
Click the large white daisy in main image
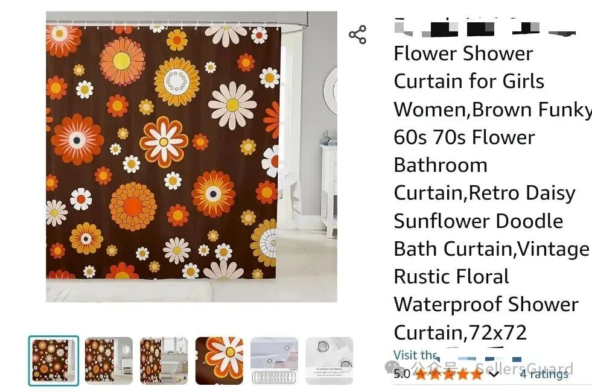(x=232, y=105)
